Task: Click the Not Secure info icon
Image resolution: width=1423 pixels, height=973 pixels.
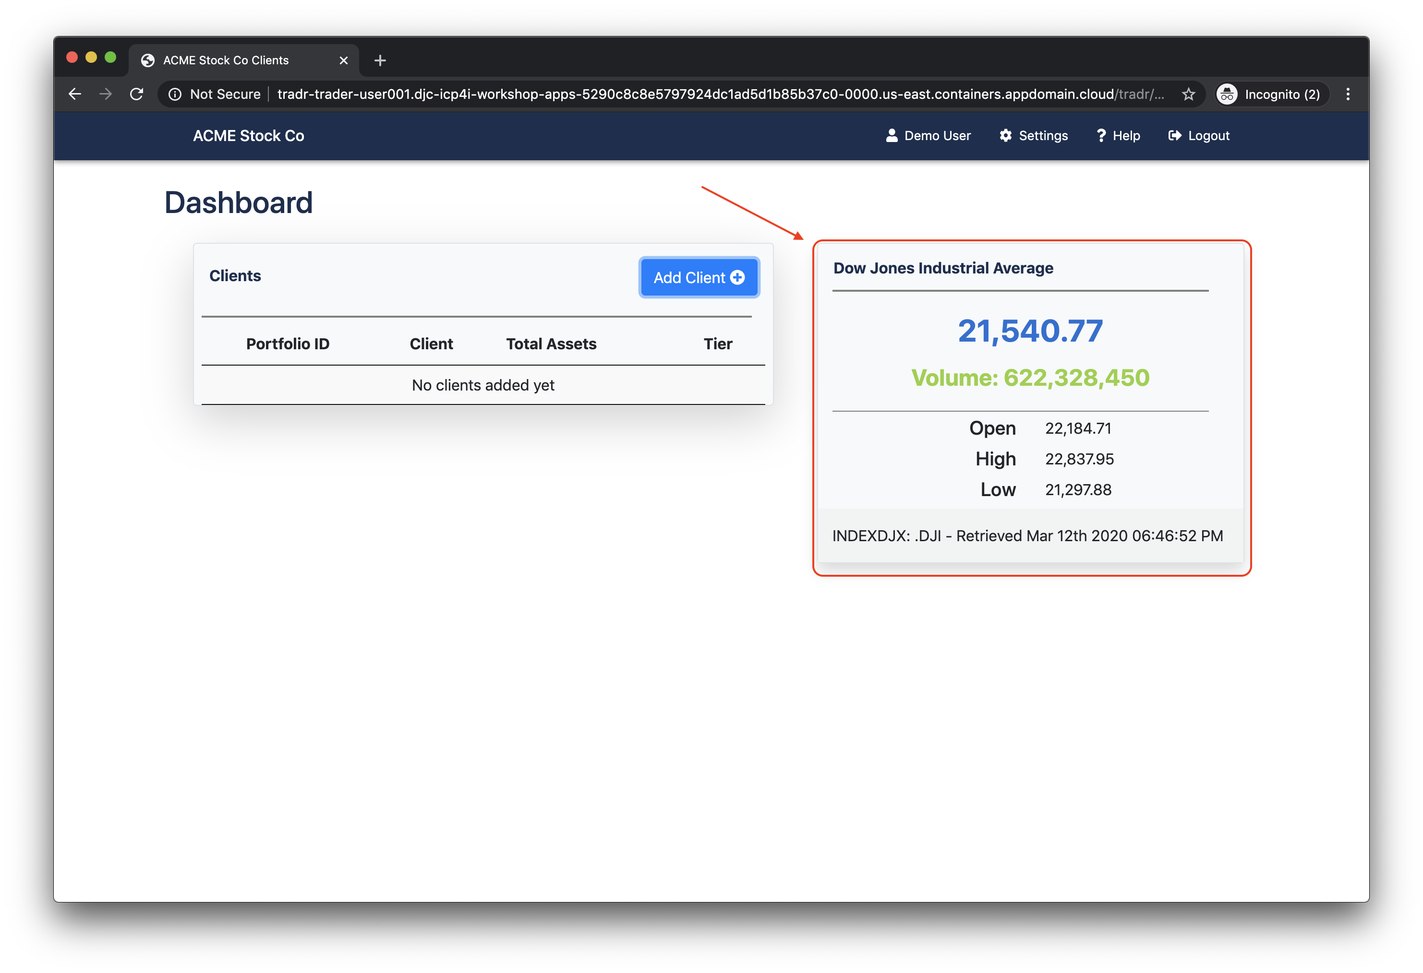Action: (x=175, y=94)
